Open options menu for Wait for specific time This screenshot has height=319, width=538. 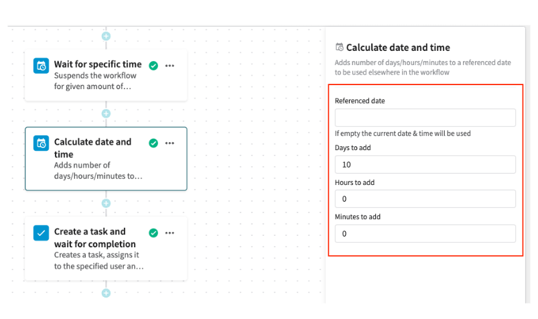point(170,66)
